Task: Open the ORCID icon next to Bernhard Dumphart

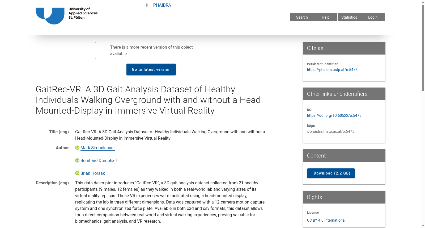Action: coord(77,160)
